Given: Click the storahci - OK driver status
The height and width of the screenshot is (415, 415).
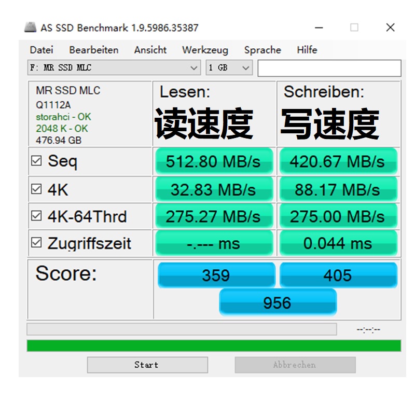Looking at the screenshot, I should (63, 117).
